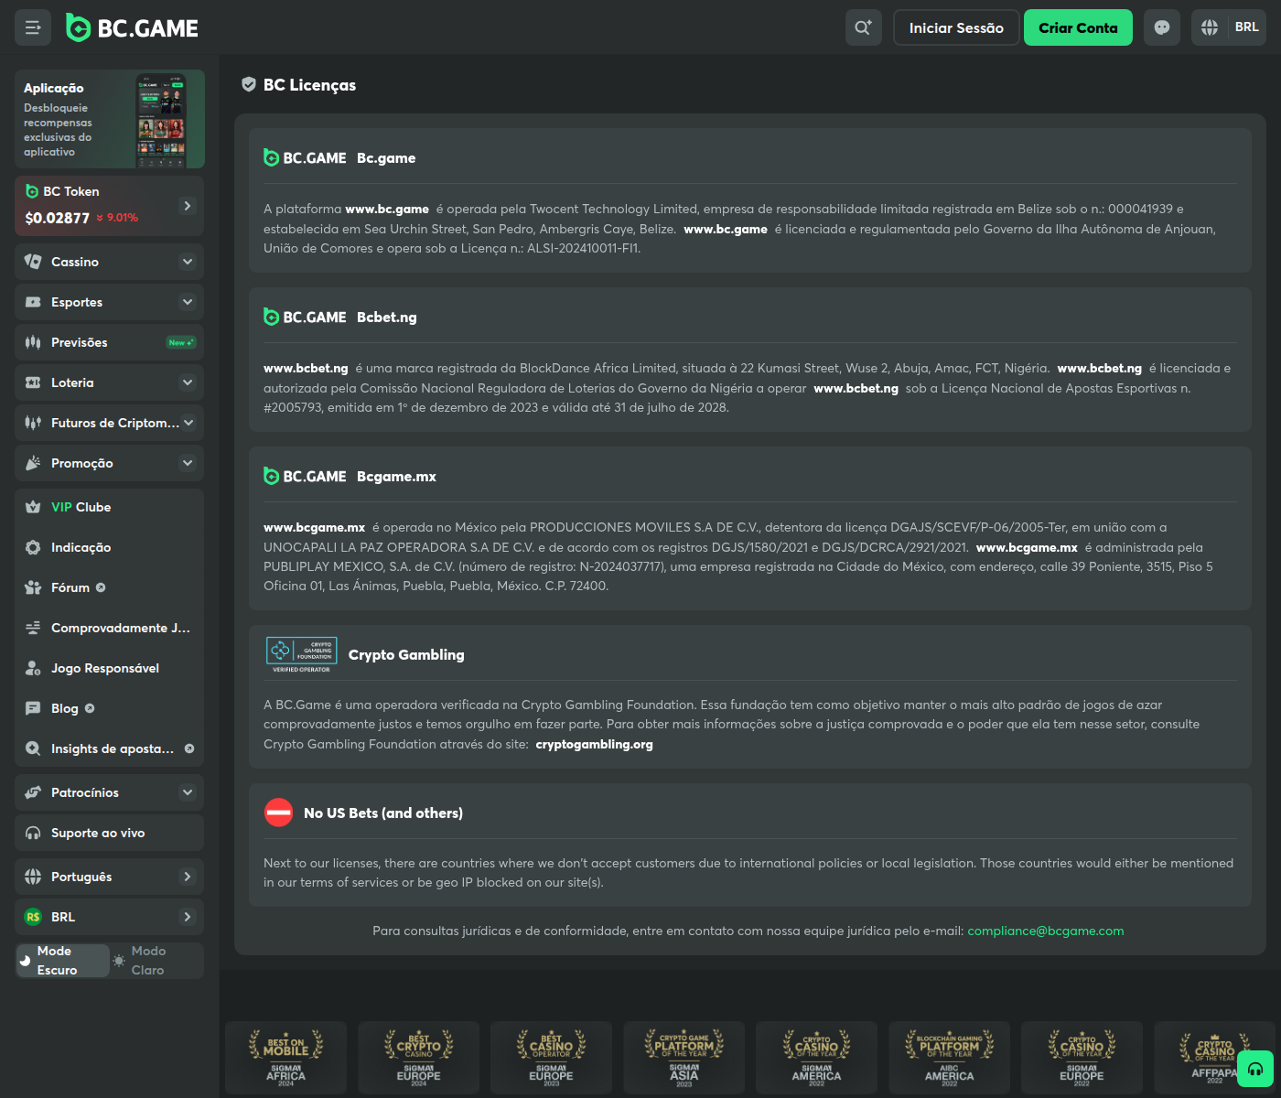Open the BRL currency selector arrow in sidebar
The image size is (1281, 1098).
click(x=188, y=917)
